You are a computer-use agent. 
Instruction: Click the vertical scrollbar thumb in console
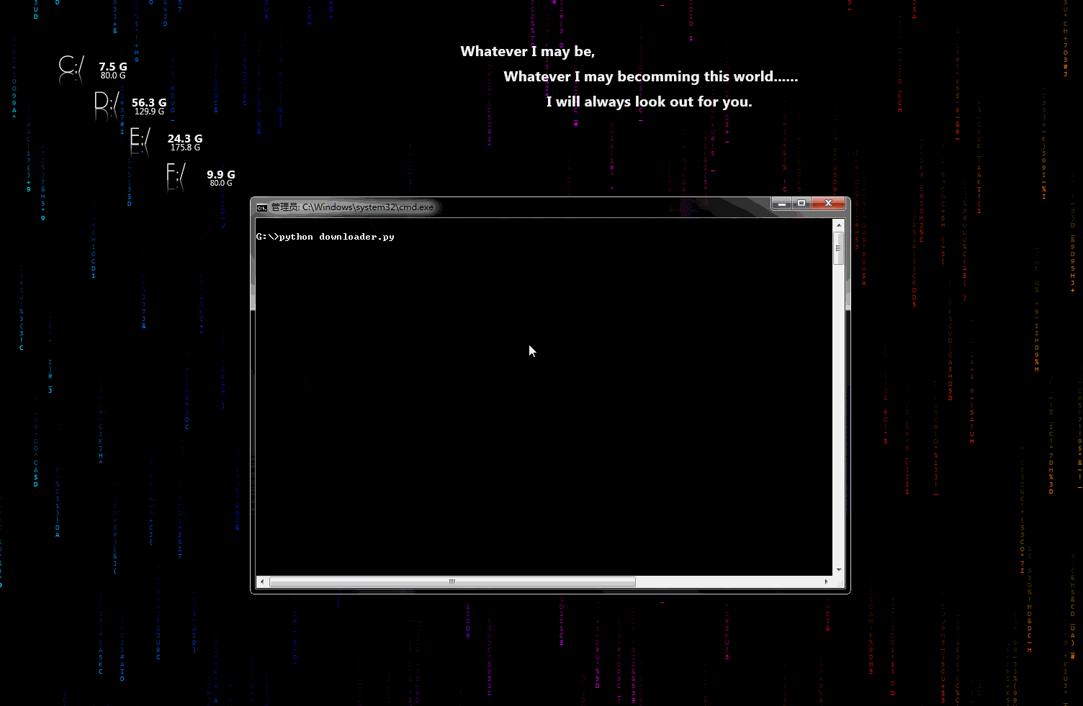click(838, 248)
